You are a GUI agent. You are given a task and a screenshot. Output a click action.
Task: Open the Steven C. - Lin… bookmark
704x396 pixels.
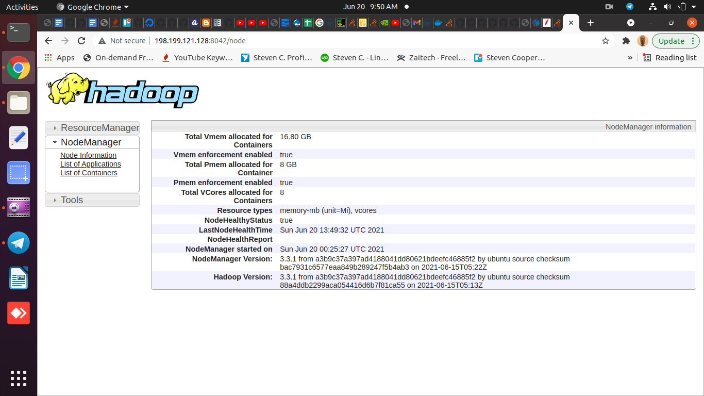pyautogui.click(x=355, y=58)
